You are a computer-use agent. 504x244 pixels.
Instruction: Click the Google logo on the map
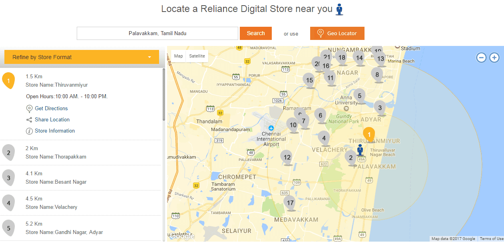[x=182, y=236]
